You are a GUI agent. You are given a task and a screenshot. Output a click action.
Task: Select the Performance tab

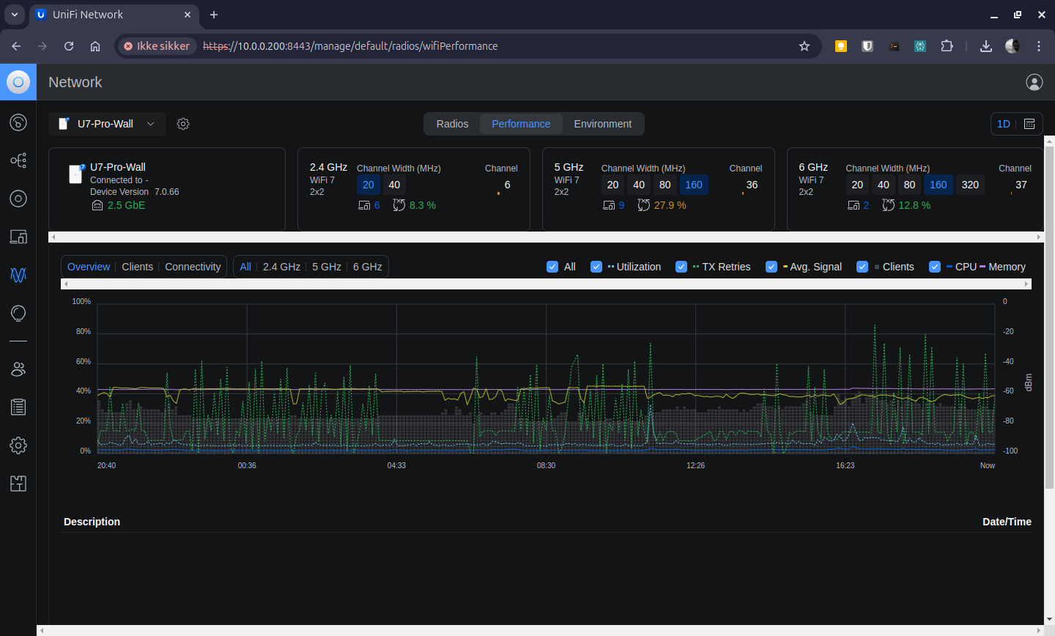pyautogui.click(x=521, y=124)
